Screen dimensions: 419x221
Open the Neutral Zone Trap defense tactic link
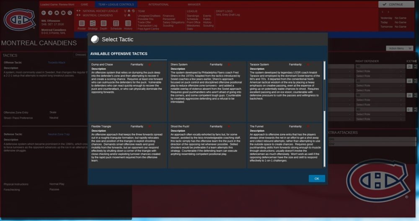click(x=59, y=134)
